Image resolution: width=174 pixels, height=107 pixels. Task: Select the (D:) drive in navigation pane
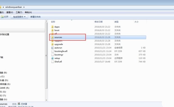4,80
